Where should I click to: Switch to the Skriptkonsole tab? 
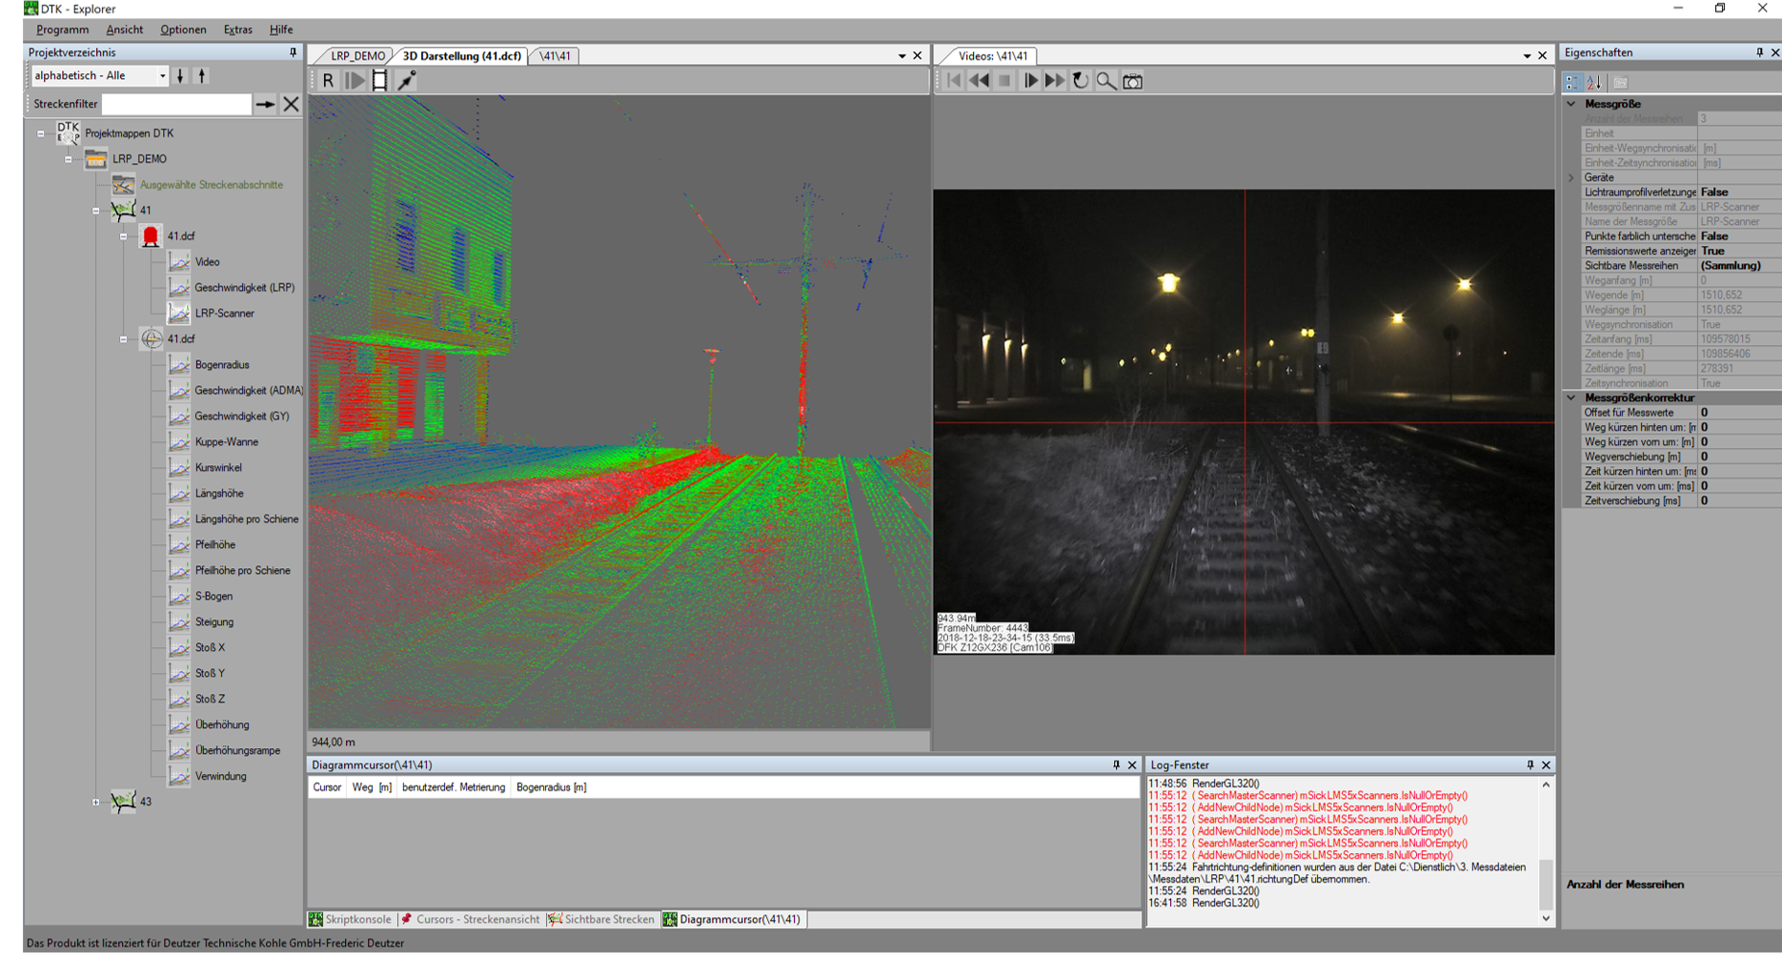pyautogui.click(x=351, y=920)
